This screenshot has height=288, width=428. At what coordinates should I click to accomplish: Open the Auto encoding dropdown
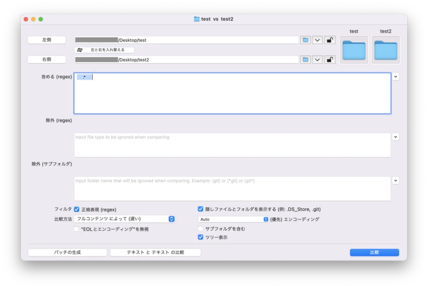click(x=266, y=219)
